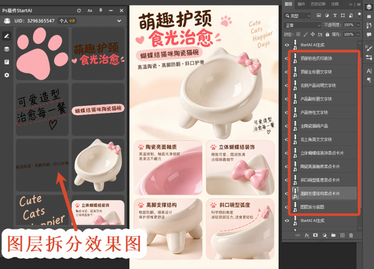The width and height of the screenshot is (374, 269).
Task: Open StartAI settings gear
Action: pyautogui.click(x=7, y=75)
